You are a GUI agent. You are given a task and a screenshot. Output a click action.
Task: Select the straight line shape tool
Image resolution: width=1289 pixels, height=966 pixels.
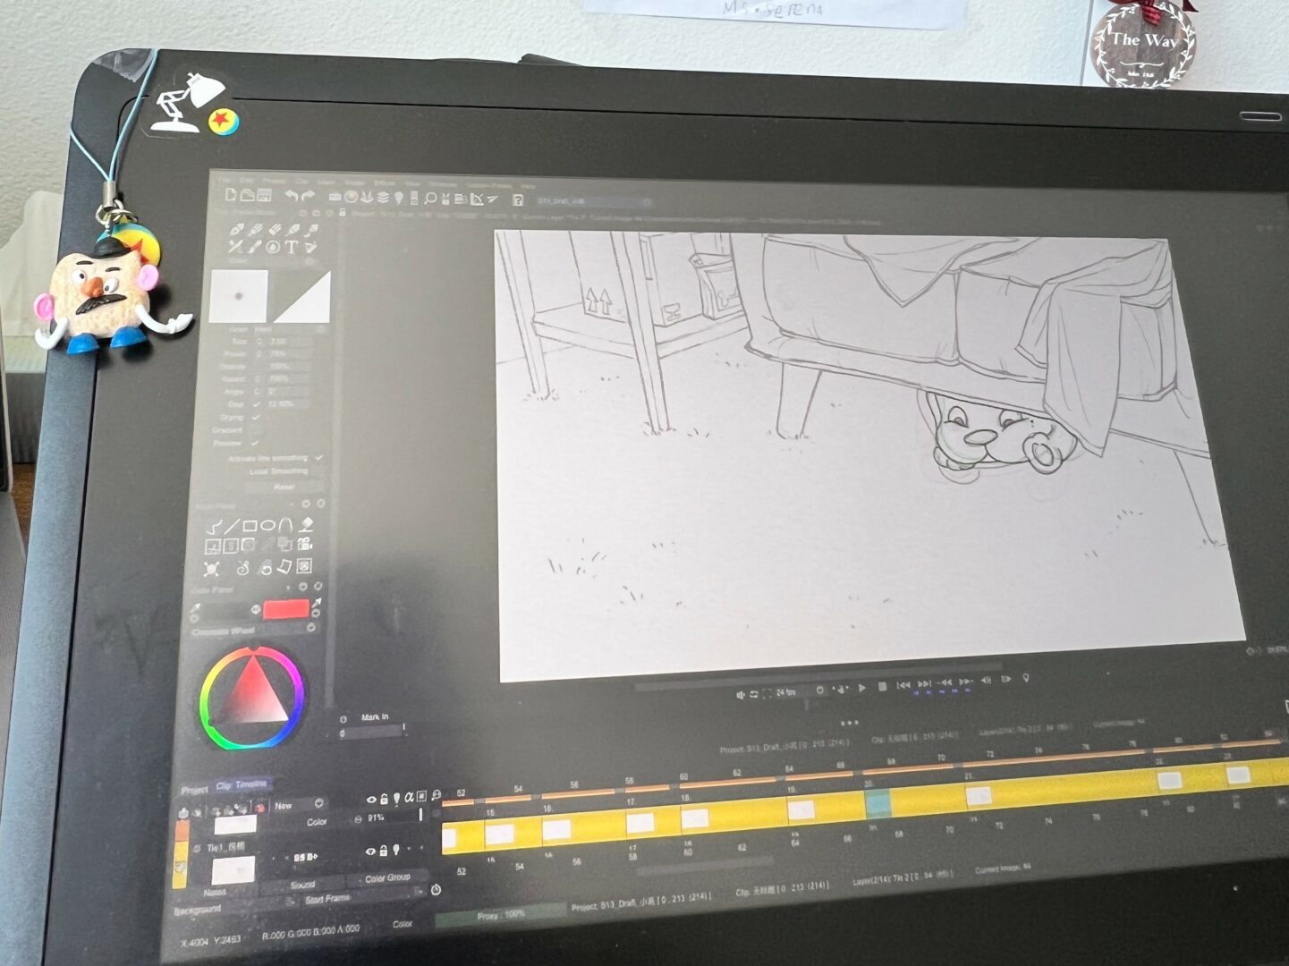coord(232,526)
